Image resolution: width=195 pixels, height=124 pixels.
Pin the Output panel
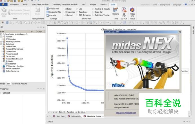(187, 121)
